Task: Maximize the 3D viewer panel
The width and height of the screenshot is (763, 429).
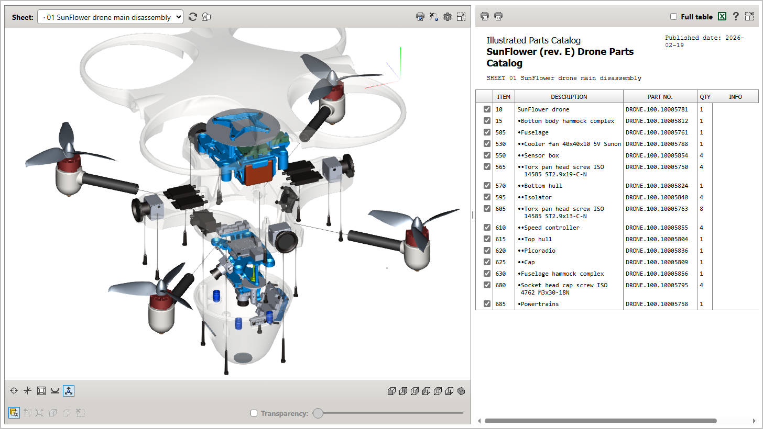Action: pos(461,17)
